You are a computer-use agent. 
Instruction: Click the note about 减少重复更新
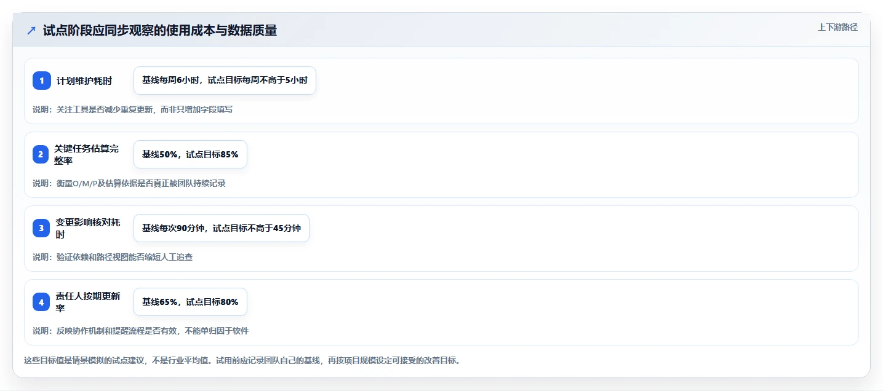(x=132, y=109)
